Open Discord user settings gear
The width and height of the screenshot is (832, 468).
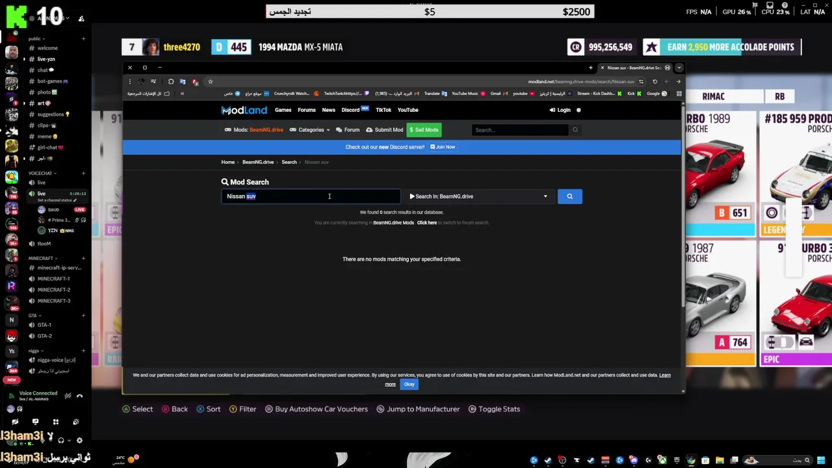coord(79,440)
